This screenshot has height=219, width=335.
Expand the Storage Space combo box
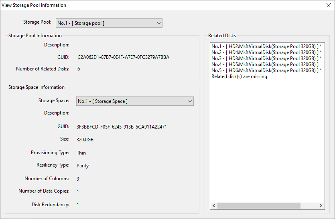[135, 101]
